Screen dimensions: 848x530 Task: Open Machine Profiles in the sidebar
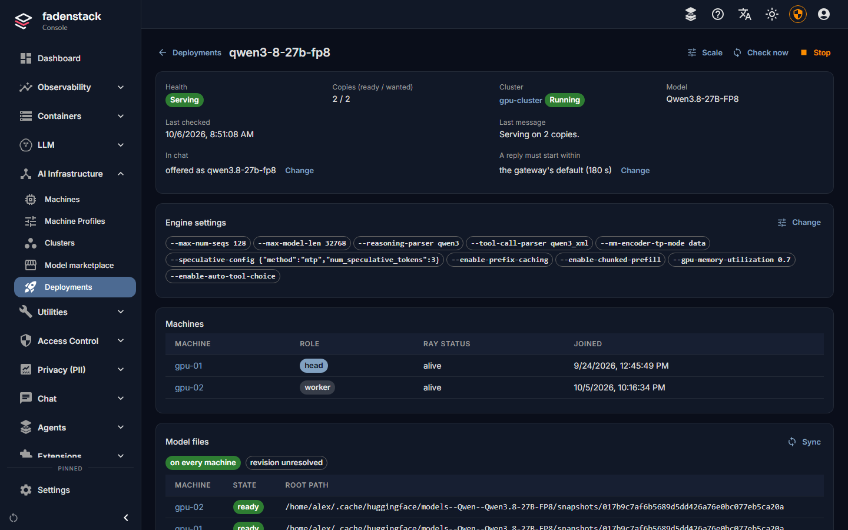click(x=75, y=221)
